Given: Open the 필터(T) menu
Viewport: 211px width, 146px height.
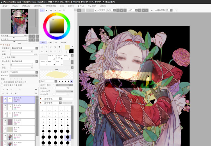Looking at the screenshot, I should click(71, 6).
